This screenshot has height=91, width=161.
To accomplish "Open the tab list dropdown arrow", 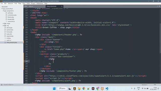I will pos(159,6).
